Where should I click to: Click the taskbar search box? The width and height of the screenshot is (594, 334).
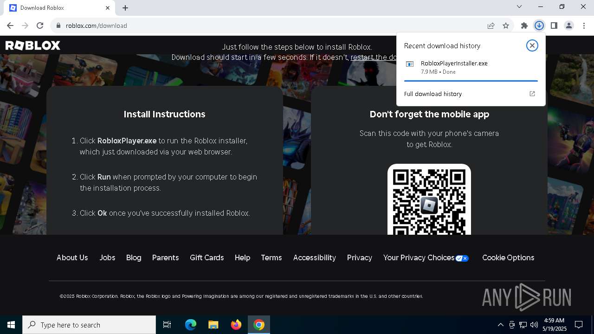(89, 325)
